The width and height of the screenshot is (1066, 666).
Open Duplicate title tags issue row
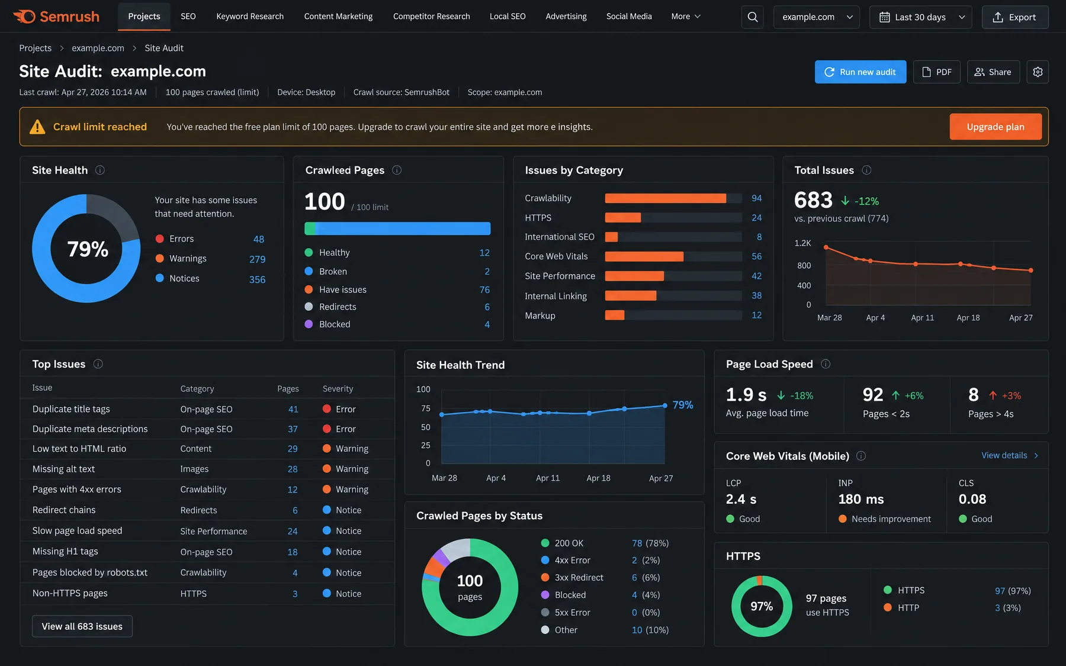207,409
